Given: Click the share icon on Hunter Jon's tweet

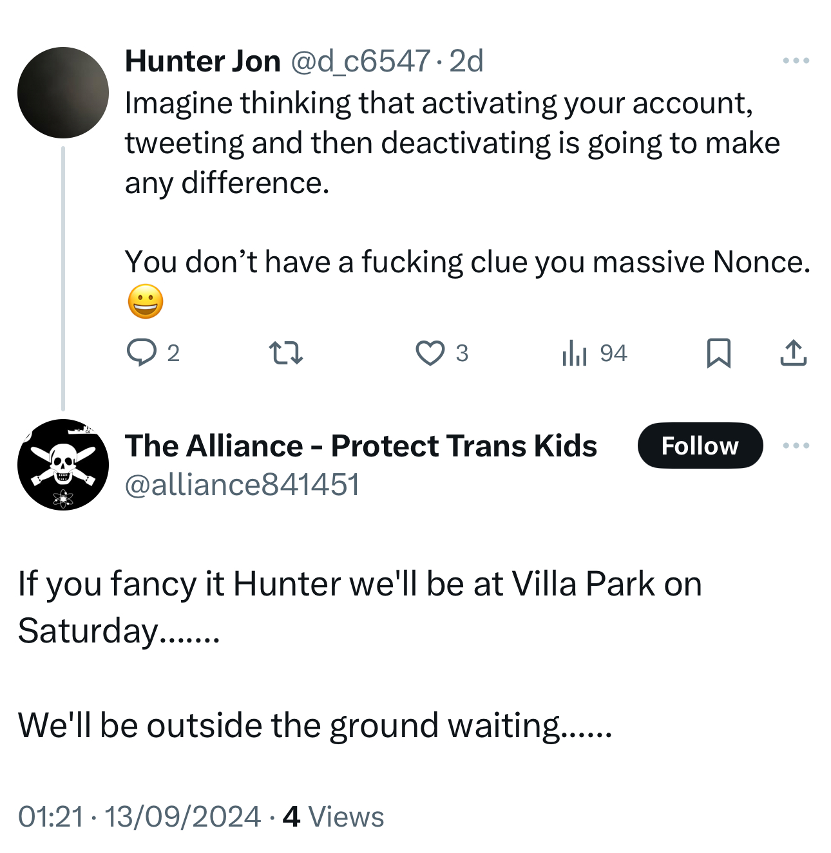Looking at the screenshot, I should click(793, 353).
